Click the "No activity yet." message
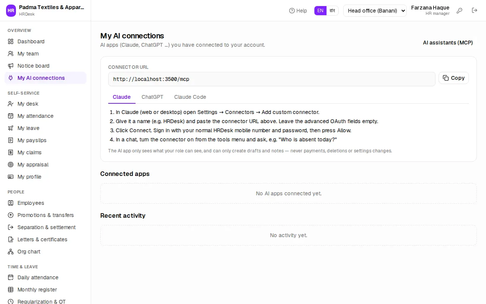 [289, 235]
